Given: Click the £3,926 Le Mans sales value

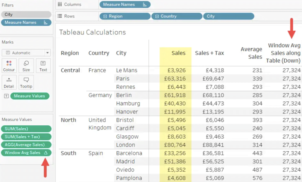Looking at the screenshot, I should click(176, 70).
